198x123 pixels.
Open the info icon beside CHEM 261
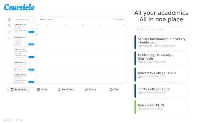[x=26, y=37]
